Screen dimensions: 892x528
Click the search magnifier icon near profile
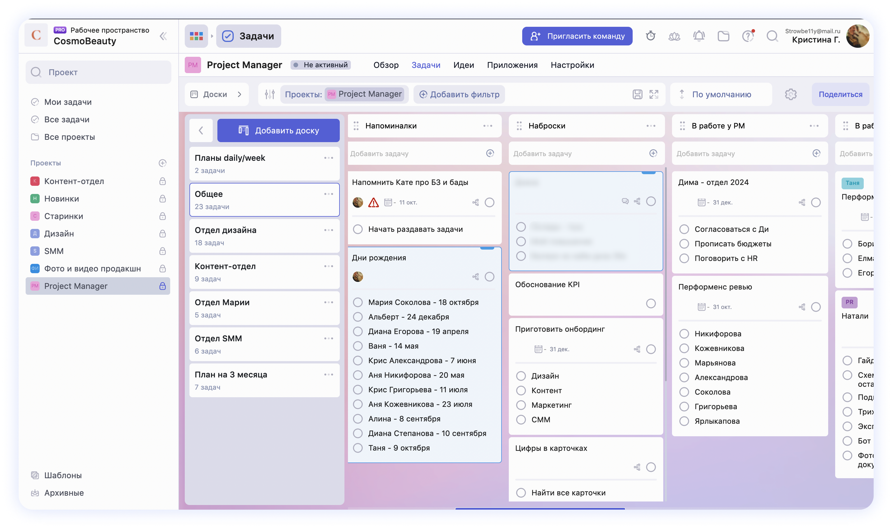772,36
